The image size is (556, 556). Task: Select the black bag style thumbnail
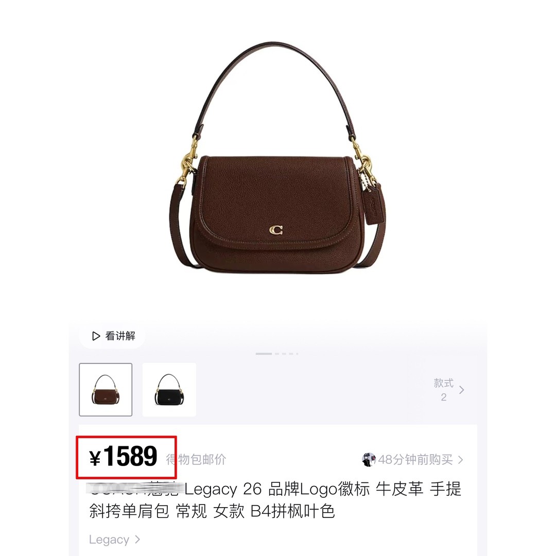point(169,389)
